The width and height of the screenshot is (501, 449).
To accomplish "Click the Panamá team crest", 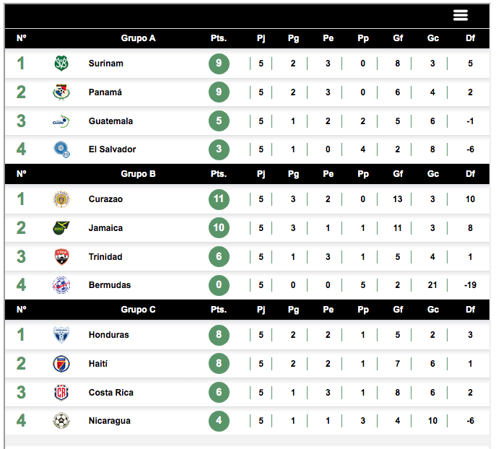I will (61, 92).
